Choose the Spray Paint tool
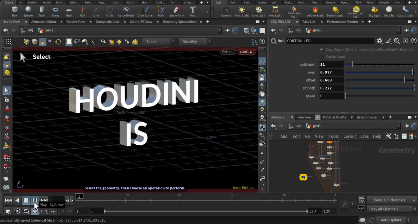Image resolution: width=418 pixels, height=224 pixels. [177, 12]
